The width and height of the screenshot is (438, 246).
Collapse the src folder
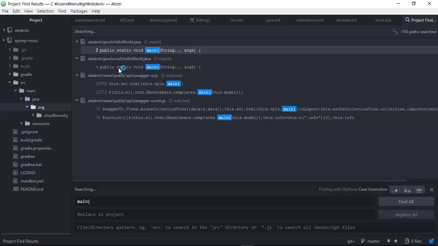[x=10, y=83]
